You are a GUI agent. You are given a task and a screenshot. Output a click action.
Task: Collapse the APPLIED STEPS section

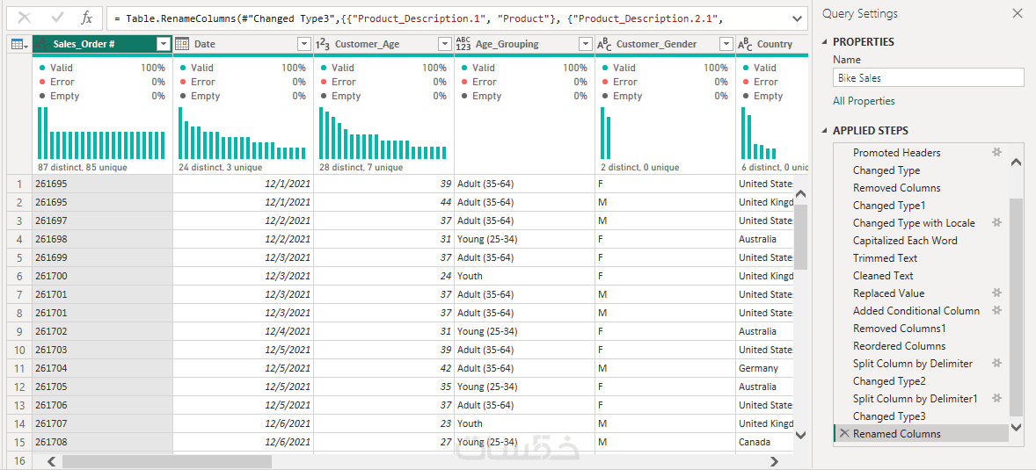pyautogui.click(x=825, y=131)
